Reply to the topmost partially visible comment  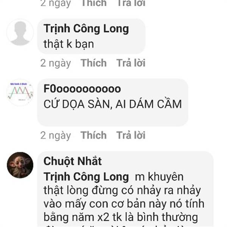pos(131,3)
